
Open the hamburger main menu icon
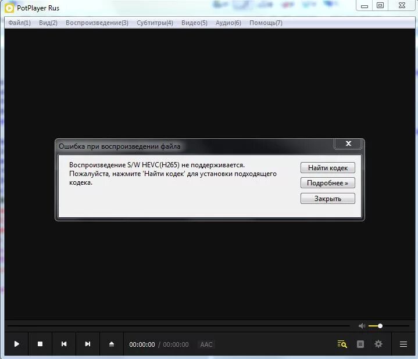tap(403, 344)
